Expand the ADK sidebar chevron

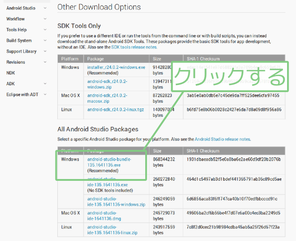click(45, 84)
